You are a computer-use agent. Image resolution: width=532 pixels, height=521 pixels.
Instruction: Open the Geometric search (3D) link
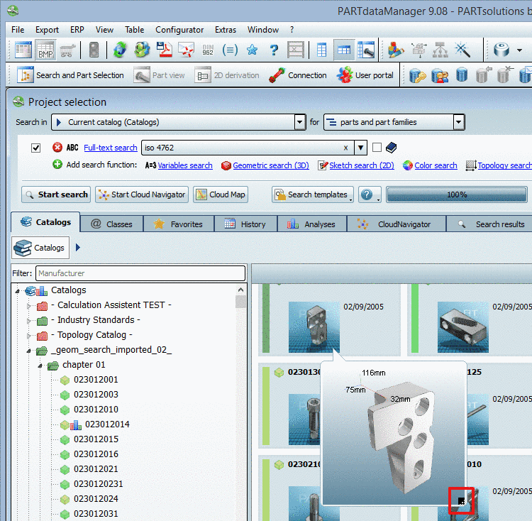(x=270, y=165)
